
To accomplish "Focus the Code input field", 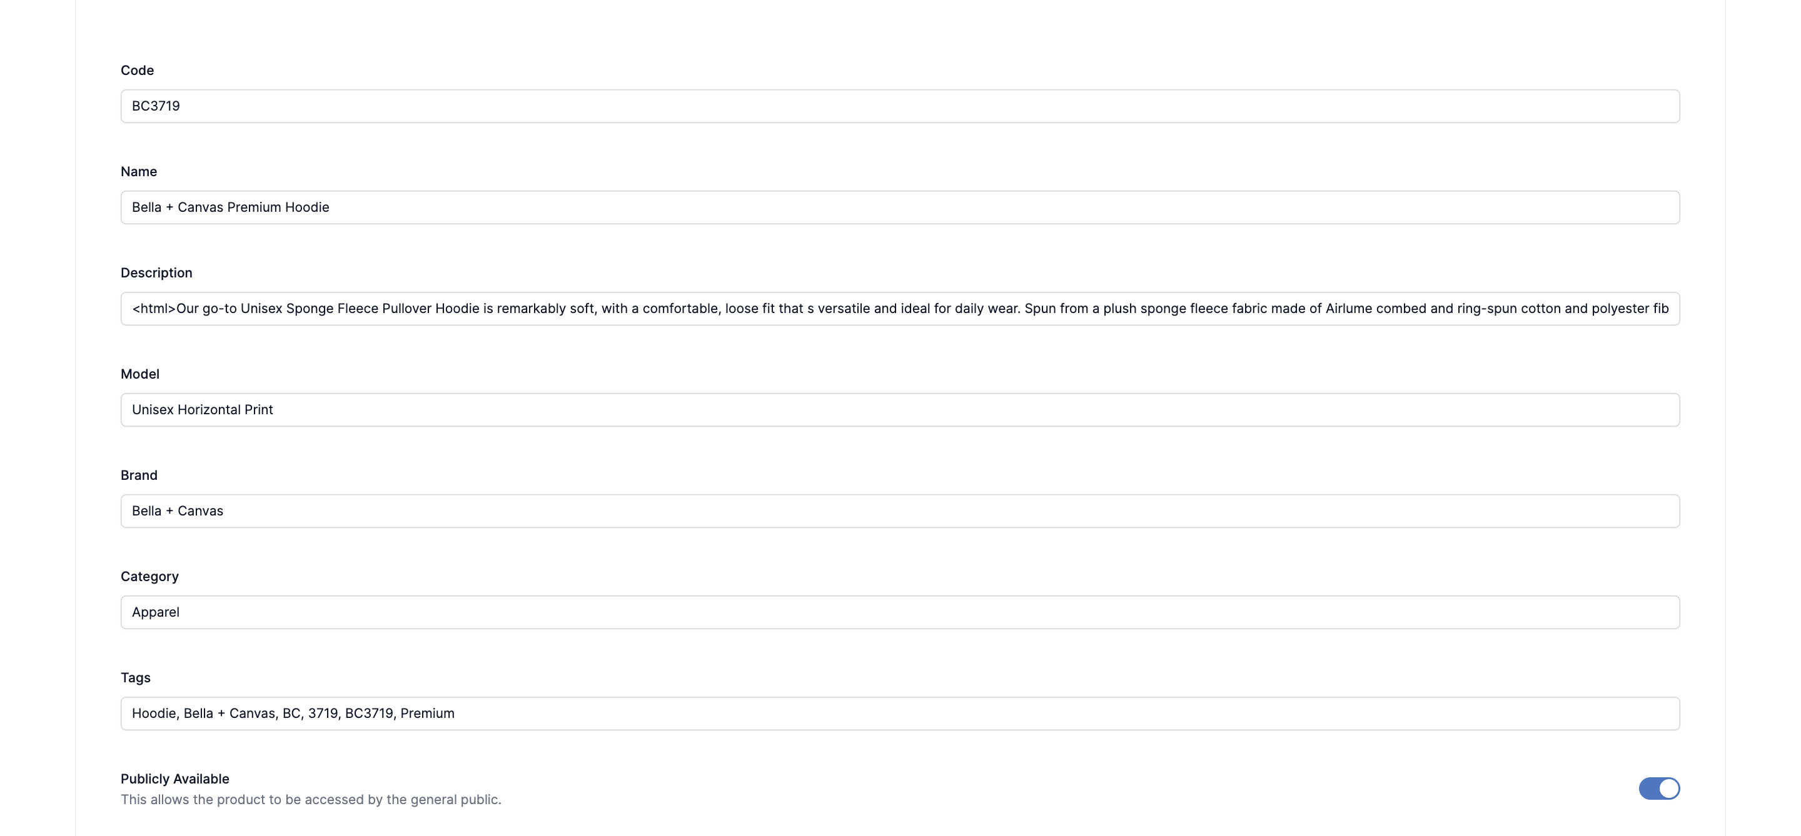I will click(900, 106).
